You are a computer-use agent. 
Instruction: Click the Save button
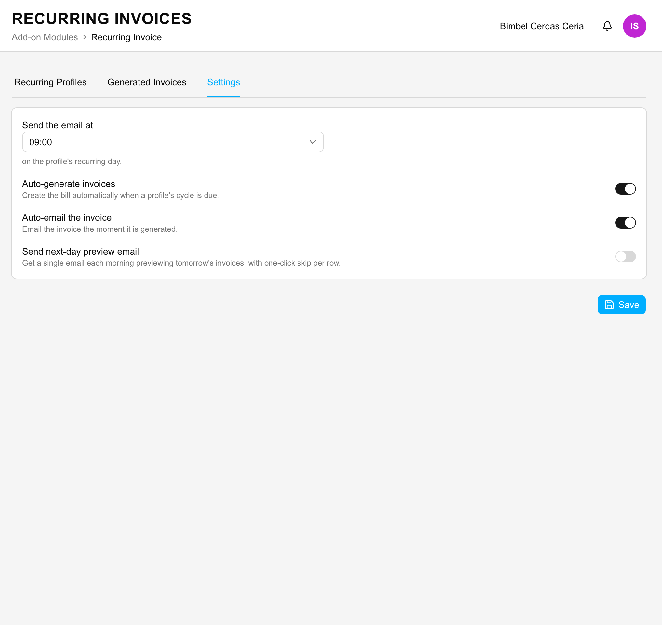pyautogui.click(x=621, y=305)
